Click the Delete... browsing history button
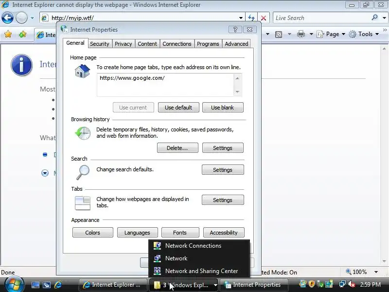This screenshot has width=389, height=292. point(177,148)
